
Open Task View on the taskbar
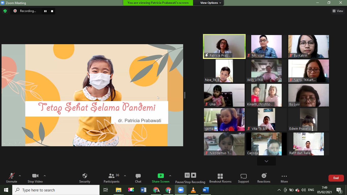[x=106, y=190]
